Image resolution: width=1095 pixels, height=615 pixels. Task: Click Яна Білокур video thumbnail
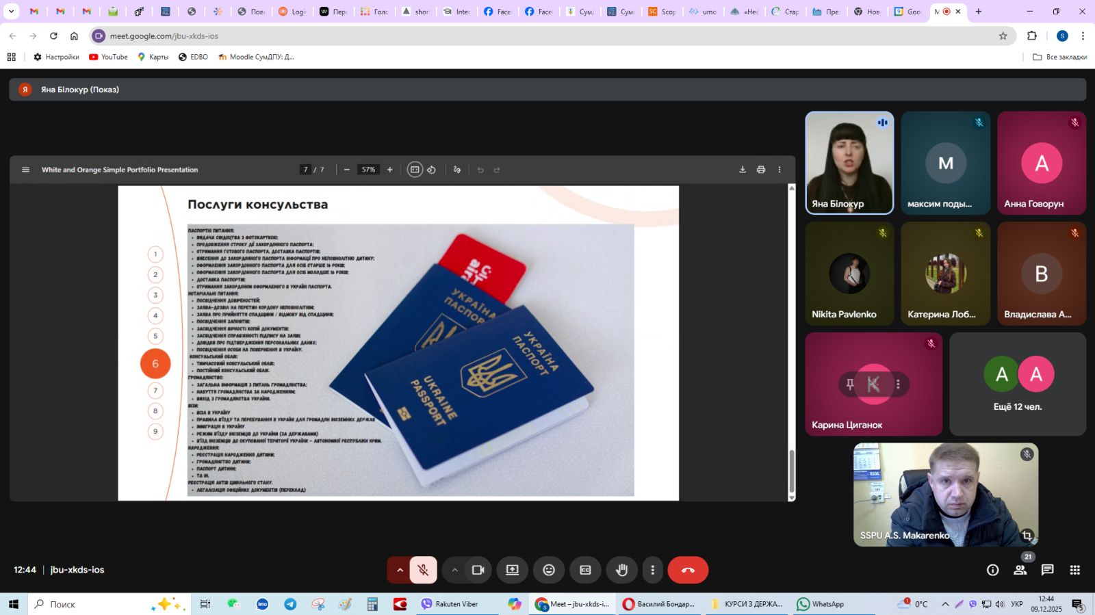point(849,163)
